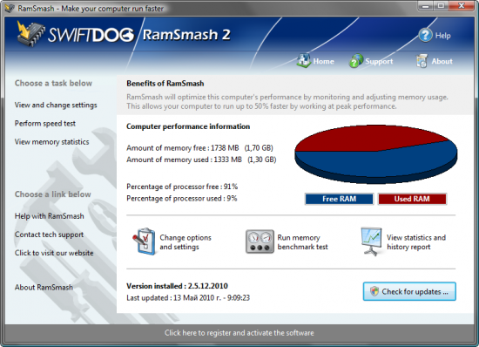This screenshot has height=347, width=479.
Task: Select Contact tech support
Action: pyautogui.click(x=49, y=235)
